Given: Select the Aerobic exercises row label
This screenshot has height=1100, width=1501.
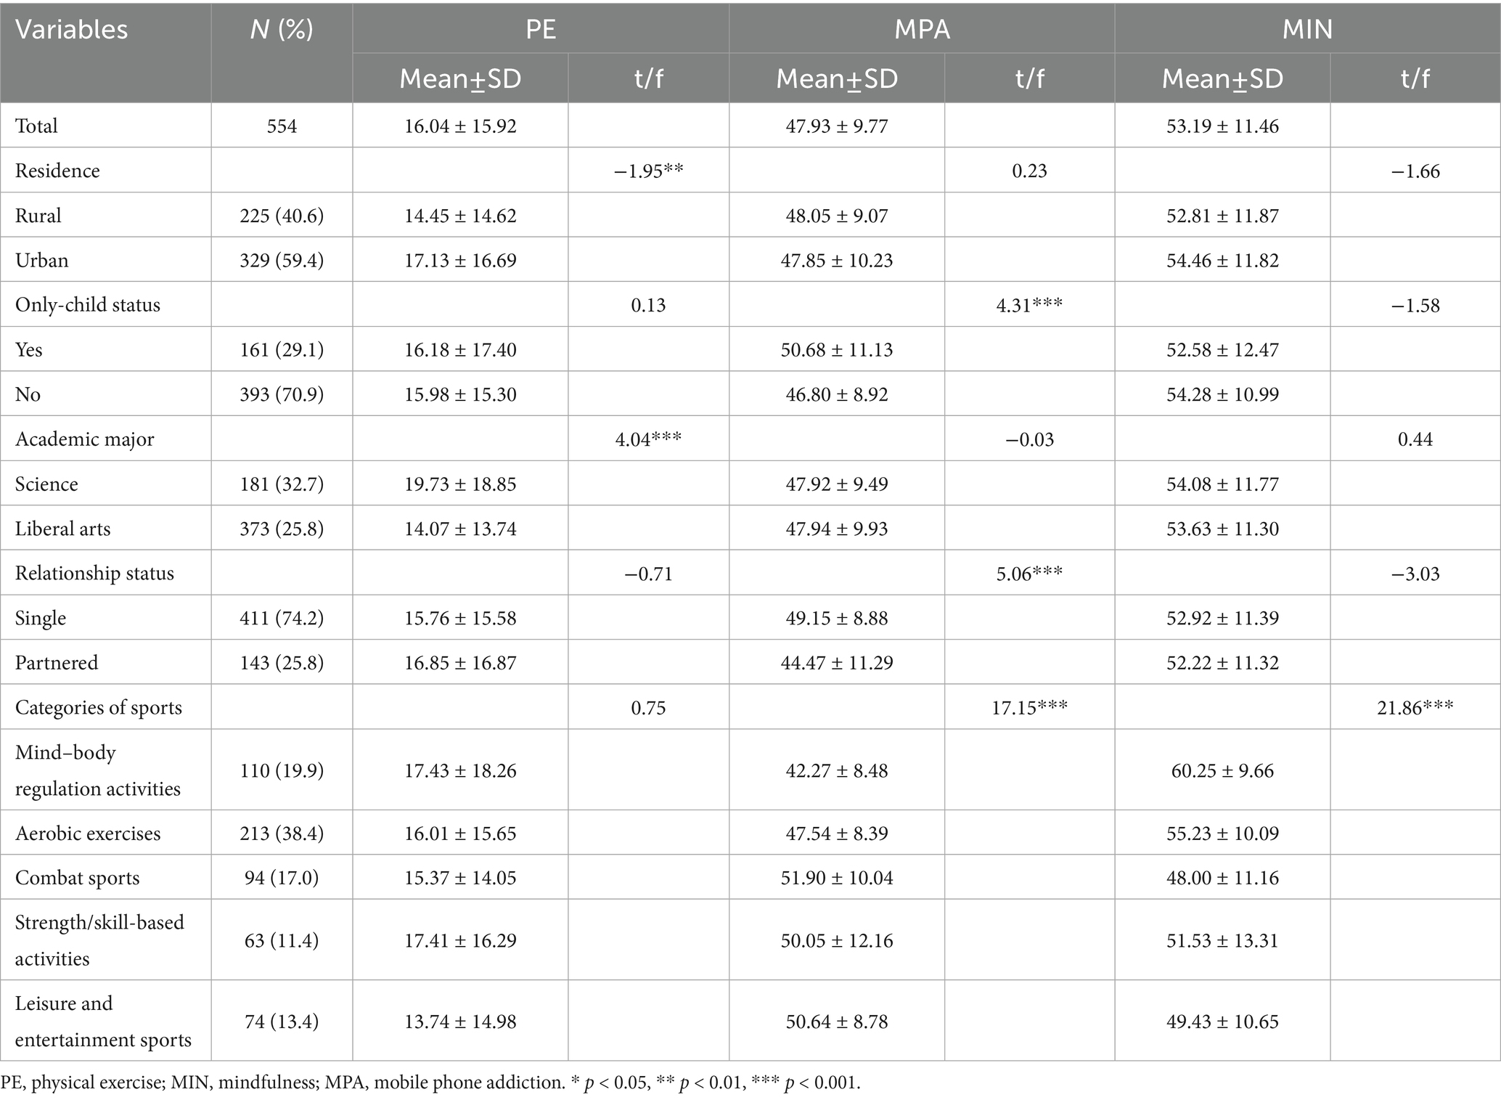Looking at the screenshot, I should (x=88, y=834).
